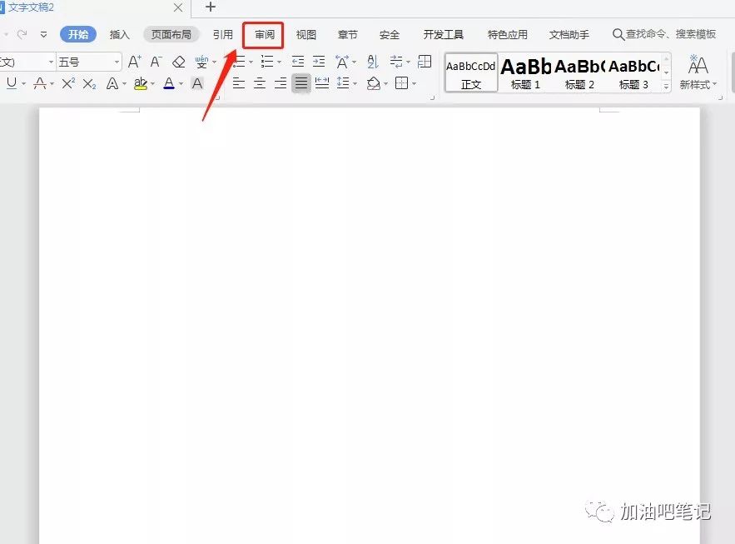Apply underline formatting
The width and height of the screenshot is (735, 544).
click(x=12, y=83)
